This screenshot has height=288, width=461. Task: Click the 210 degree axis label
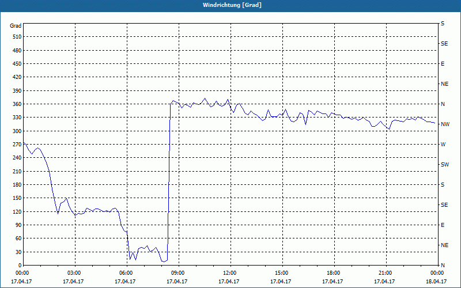point(17,171)
